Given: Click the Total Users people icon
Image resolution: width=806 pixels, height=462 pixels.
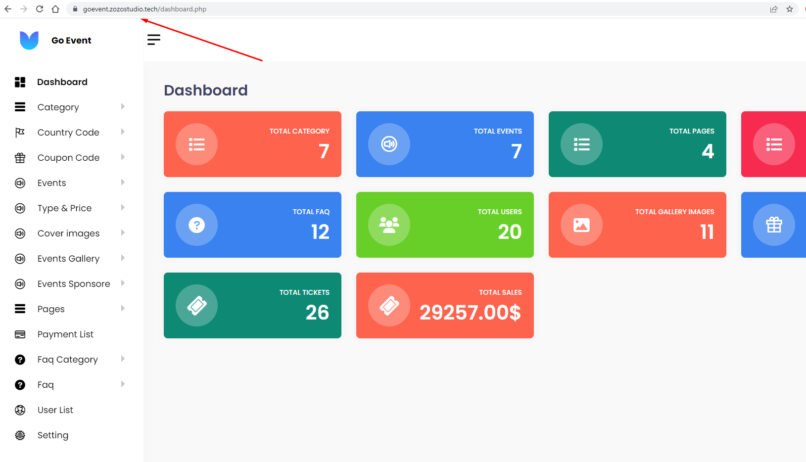Looking at the screenshot, I should click(x=389, y=225).
